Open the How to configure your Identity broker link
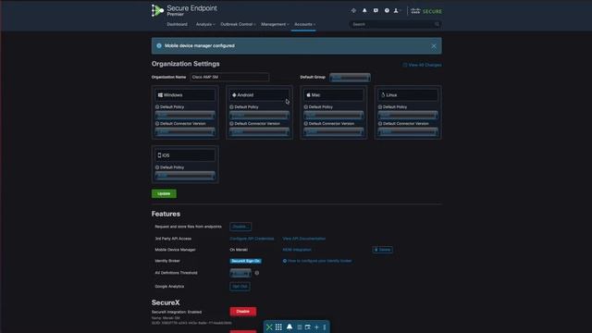This screenshot has width=592, height=333. [317, 261]
